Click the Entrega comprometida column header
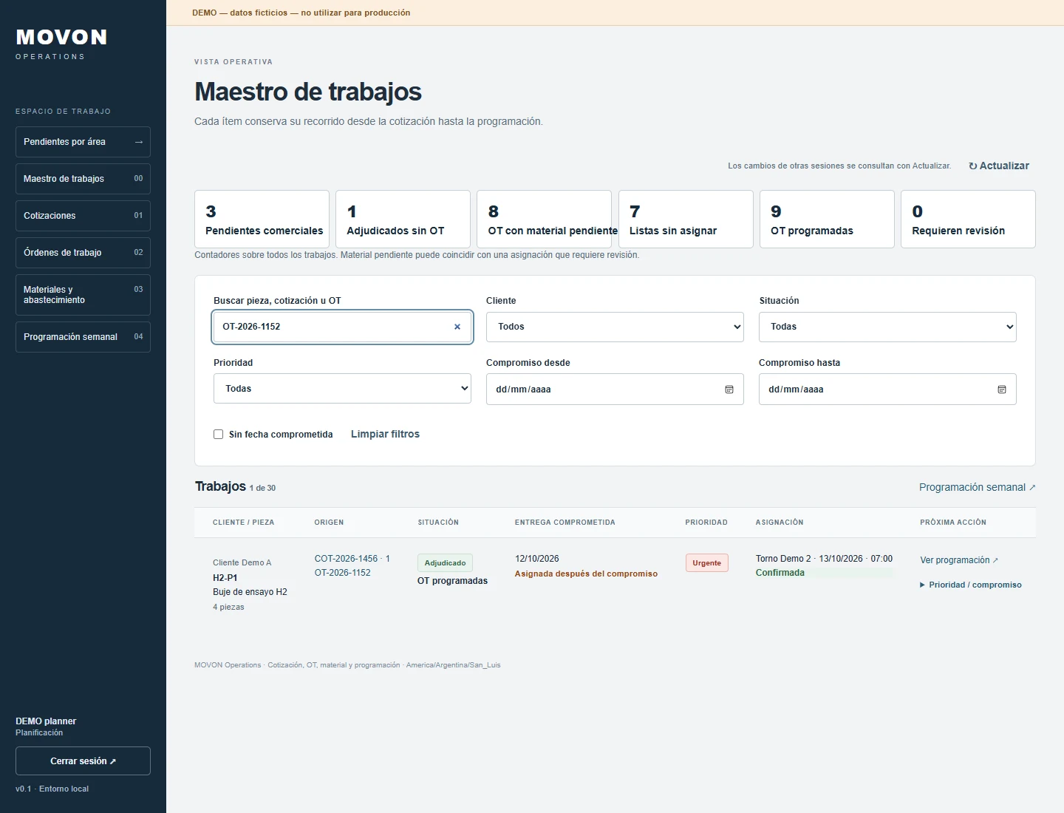Viewport: 1064px width, 813px height. coord(565,523)
